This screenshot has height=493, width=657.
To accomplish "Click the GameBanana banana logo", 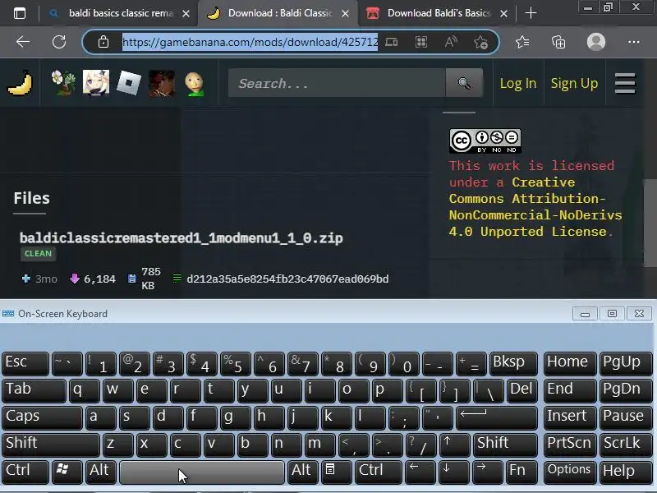I will point(20,83).
